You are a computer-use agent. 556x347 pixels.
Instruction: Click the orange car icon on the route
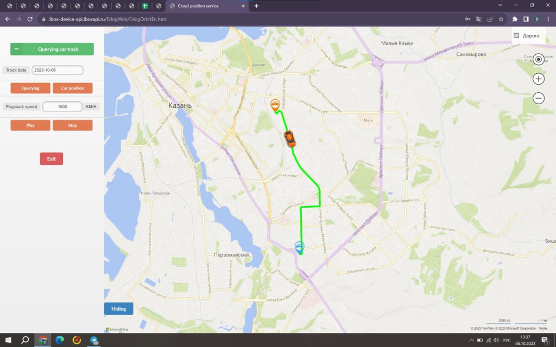pyautogui.click(x=290, y=139)
